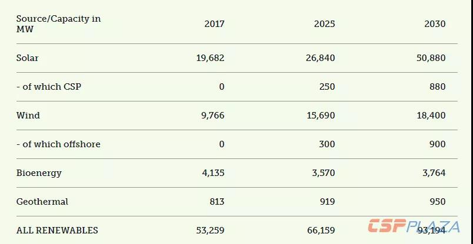Select All Renewables 2017 total 53,259
Viewport: 473px width, 244px height.
coord(210,231)
